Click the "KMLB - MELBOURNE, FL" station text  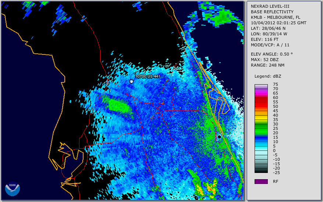pos(276,17)
